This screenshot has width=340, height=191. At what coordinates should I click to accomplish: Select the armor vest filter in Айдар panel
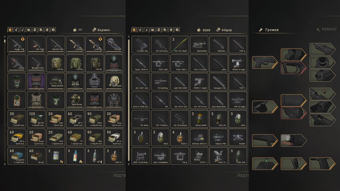[x=153, y=30]
